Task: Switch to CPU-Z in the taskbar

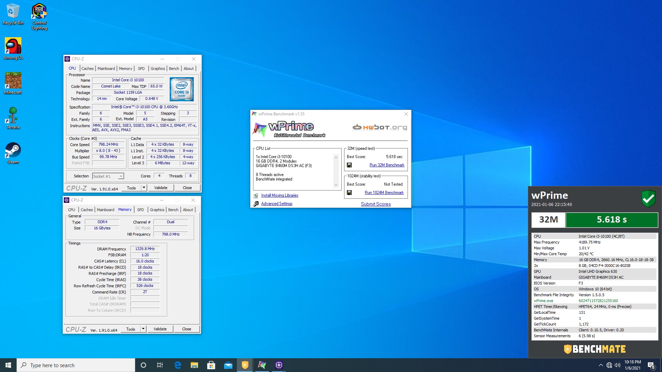Action: [279, 365]
